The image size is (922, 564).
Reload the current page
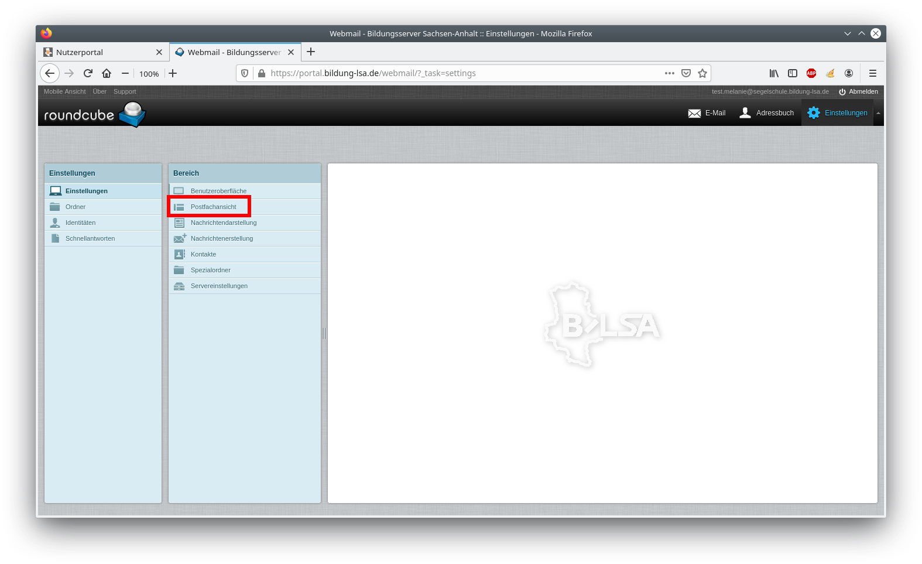click(x=88, y=73)
